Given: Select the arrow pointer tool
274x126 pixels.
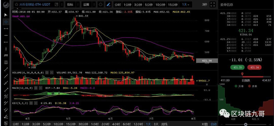Looking at the screenshot, I should (6, 15).
